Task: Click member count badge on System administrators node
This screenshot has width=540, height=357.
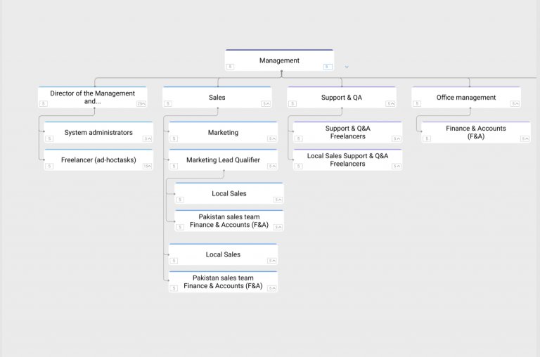Action: click(x=49, y=138)
